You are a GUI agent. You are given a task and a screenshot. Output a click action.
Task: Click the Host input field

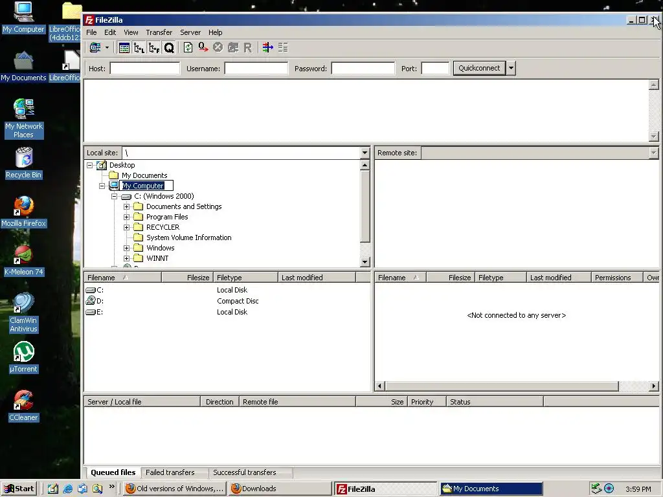pos(145,69)
